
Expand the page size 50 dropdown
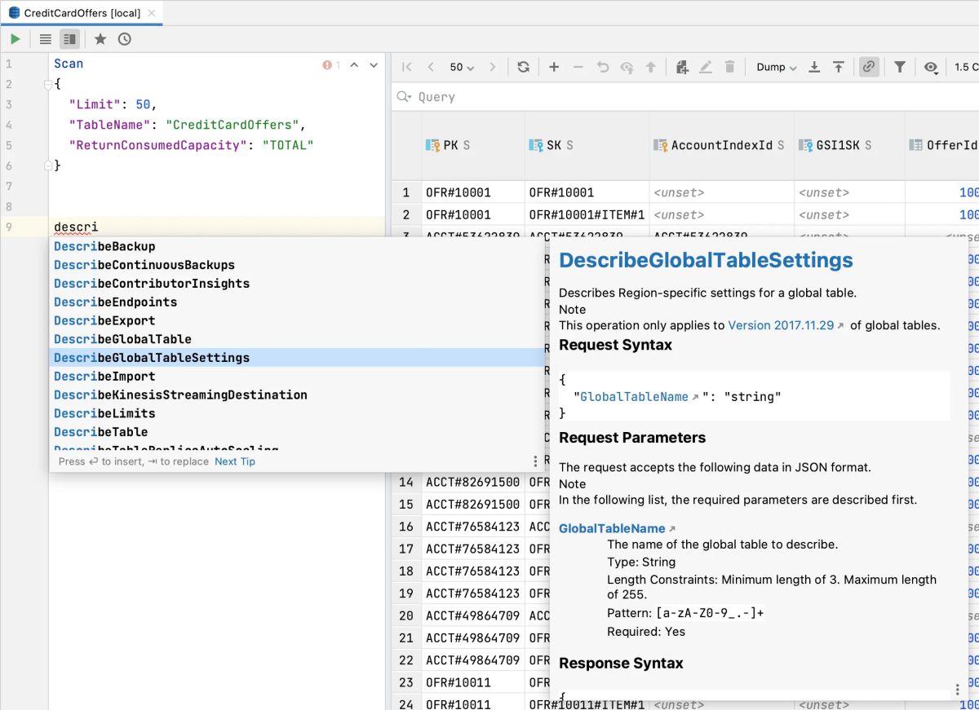462,68
